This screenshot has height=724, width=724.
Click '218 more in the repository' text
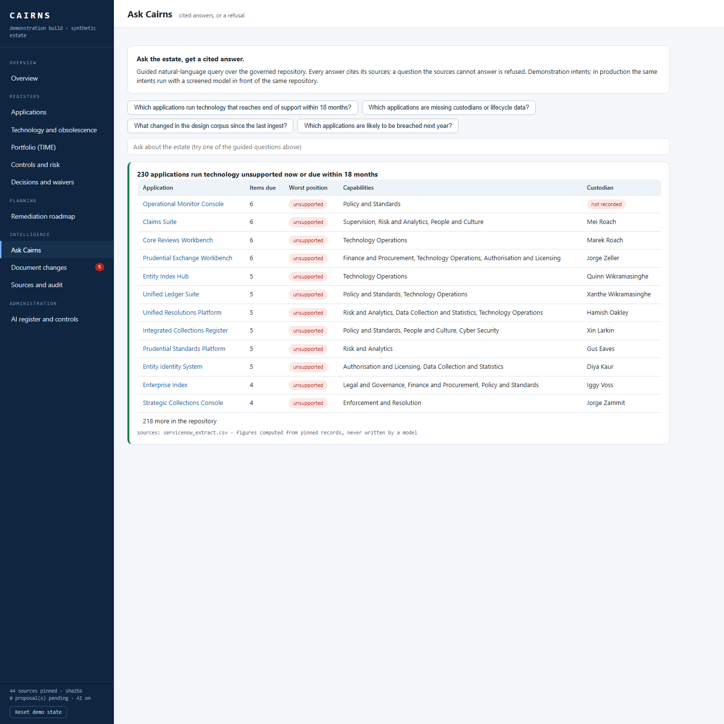tap(180, 421)
